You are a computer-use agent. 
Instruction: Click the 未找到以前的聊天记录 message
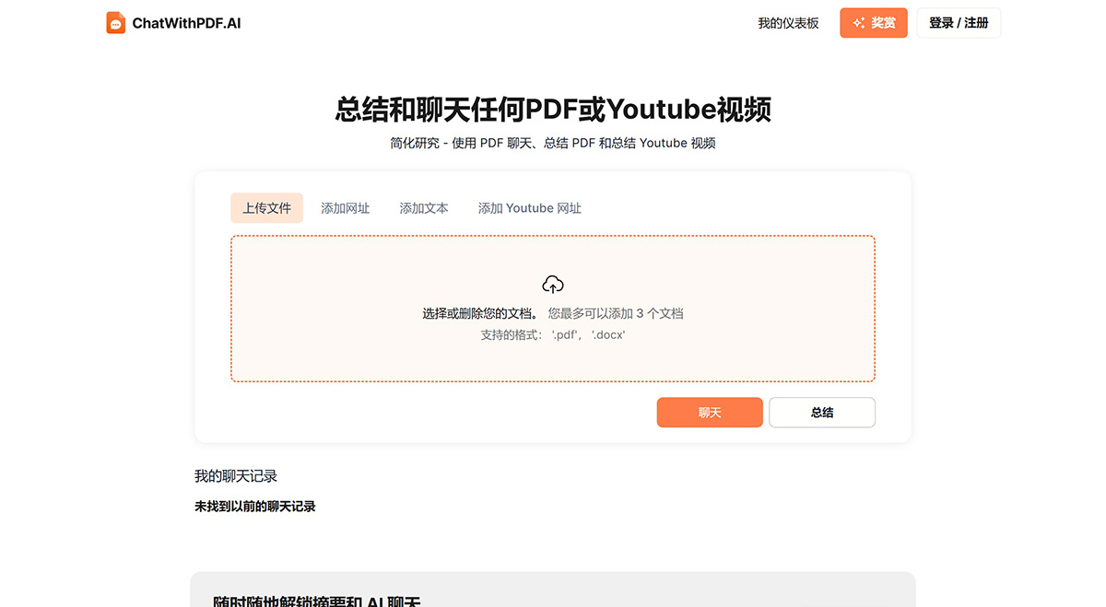coord(254,506)
